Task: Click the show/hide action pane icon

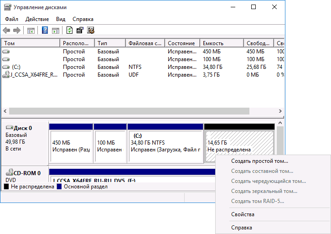Action: click(x=56, y=31)
